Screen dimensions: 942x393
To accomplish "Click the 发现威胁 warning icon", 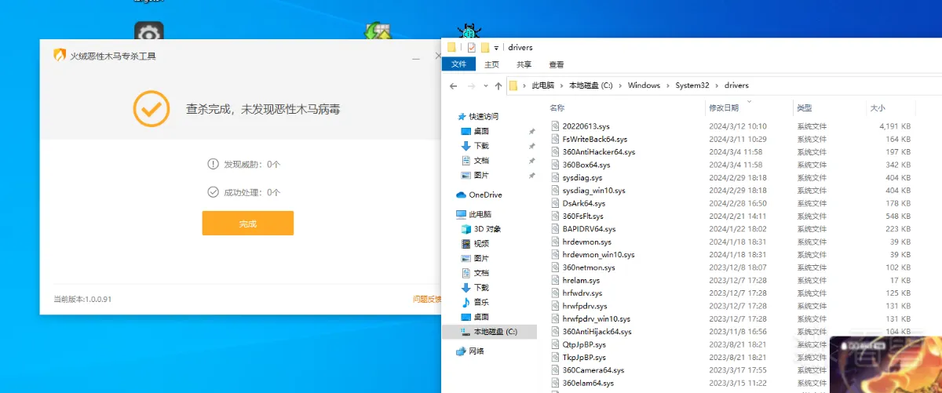I will [x=213, y=164].
